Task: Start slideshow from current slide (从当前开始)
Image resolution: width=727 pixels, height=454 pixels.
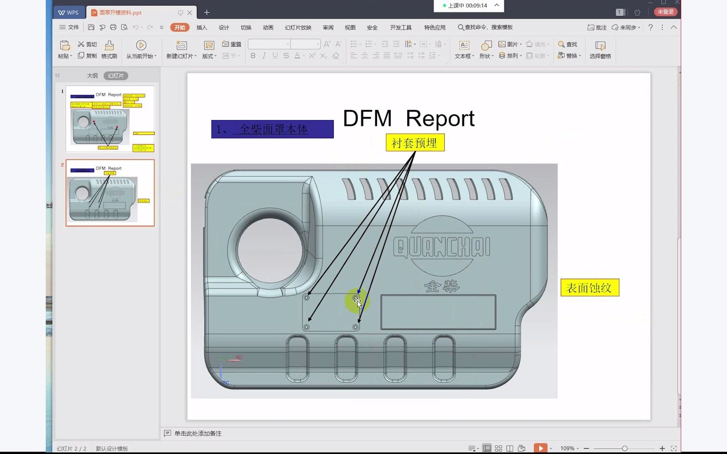Action: pos(141,50)
